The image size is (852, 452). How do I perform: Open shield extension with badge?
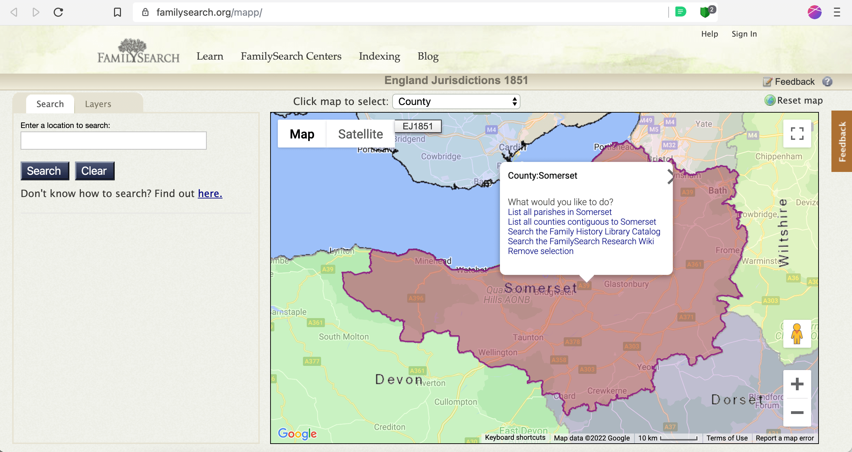[x=707, y=12]
